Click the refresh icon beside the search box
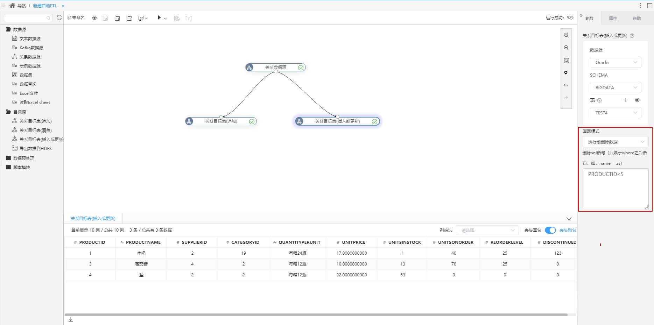Viewport: 654px width, 325px height. pyautogui.click(x=59, y=17)
